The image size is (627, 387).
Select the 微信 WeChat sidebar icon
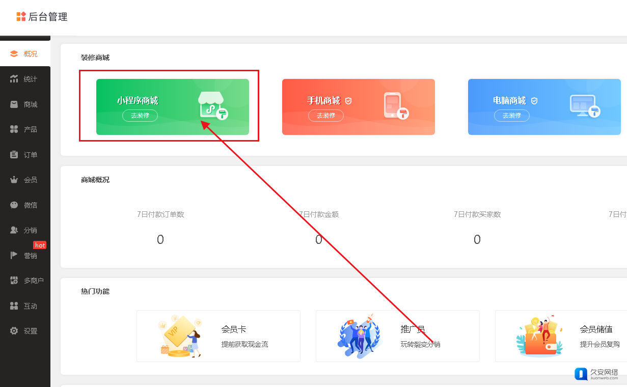pos(14,205)
